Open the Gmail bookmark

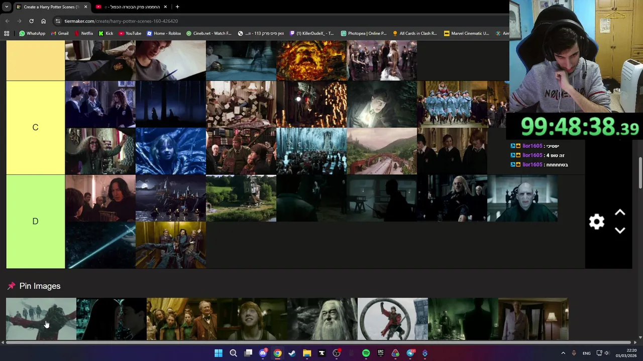pos(59,34)
